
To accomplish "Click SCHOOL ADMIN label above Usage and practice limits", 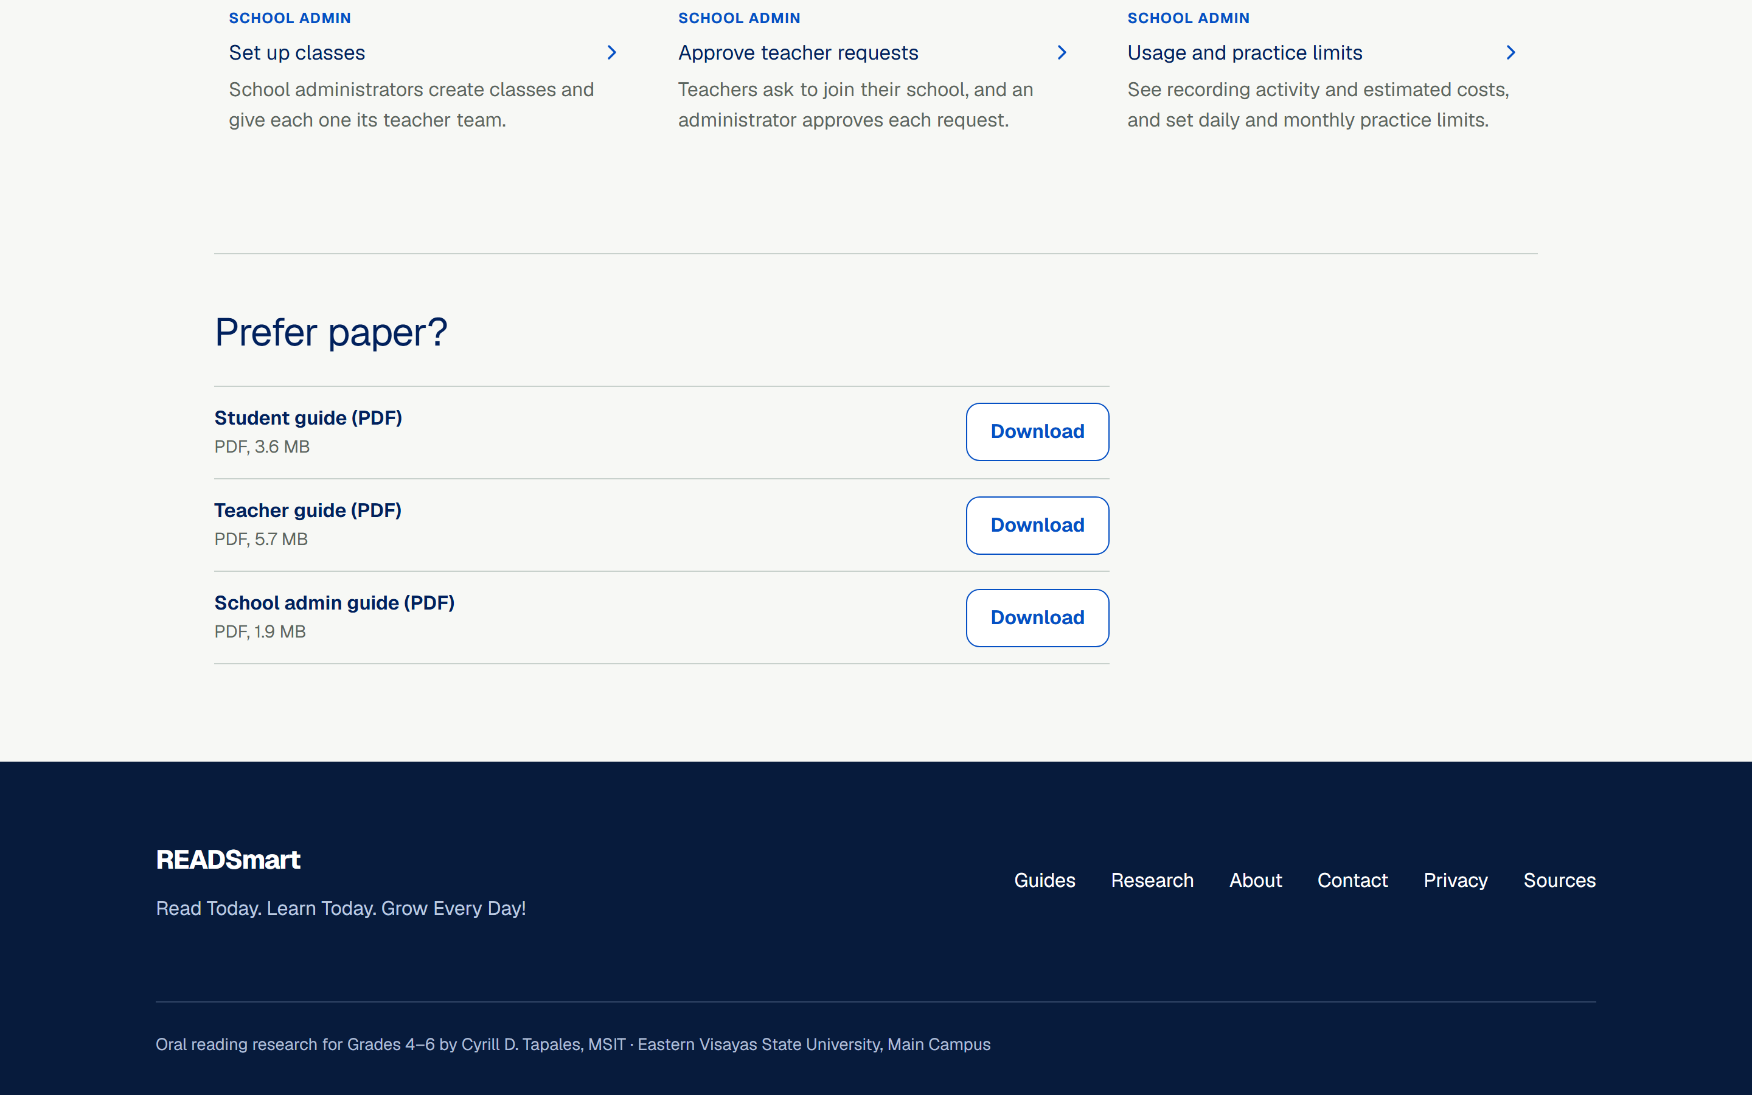I will 1188,18.
